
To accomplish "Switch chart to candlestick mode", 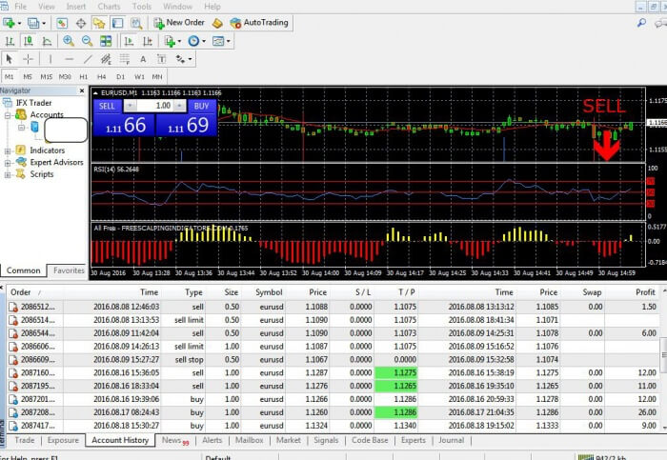I will 28,41.
